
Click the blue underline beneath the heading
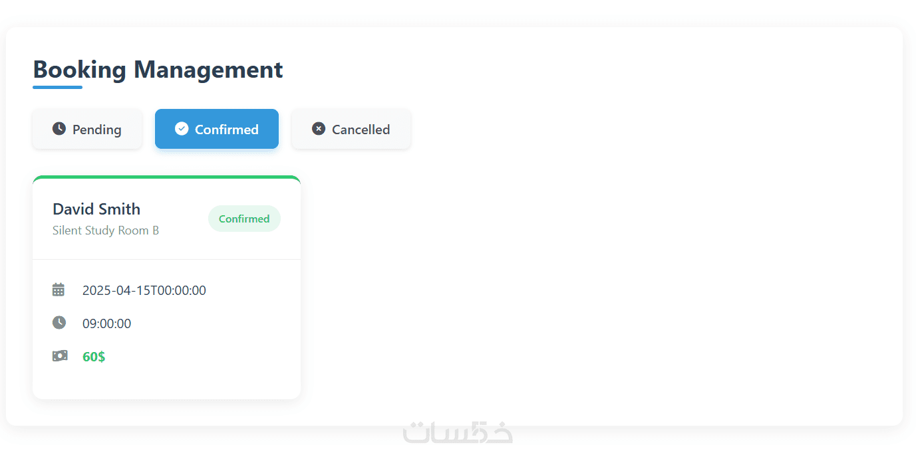[57, 87]
